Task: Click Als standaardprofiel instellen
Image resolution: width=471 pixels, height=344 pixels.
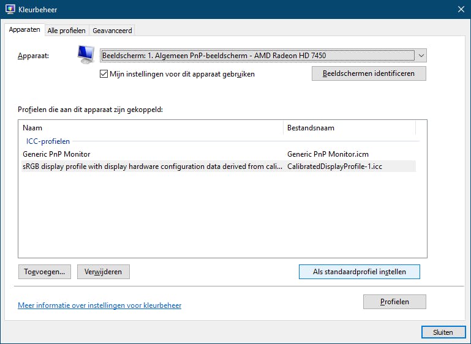Action: click(x=359, y=272)
